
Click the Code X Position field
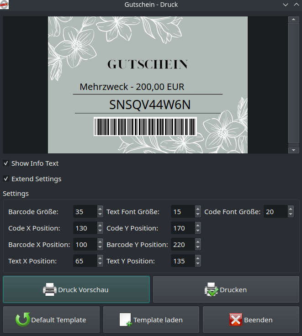[85, 228]
